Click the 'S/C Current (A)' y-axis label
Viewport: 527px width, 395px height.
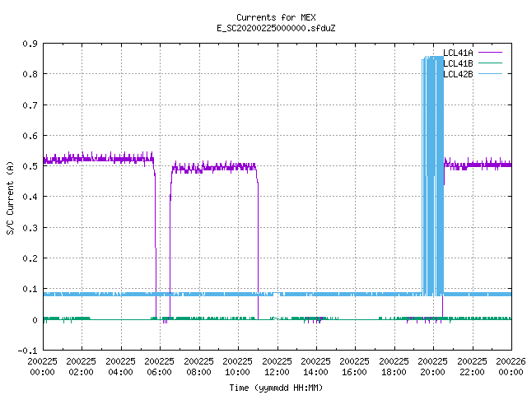click(11, 198)
